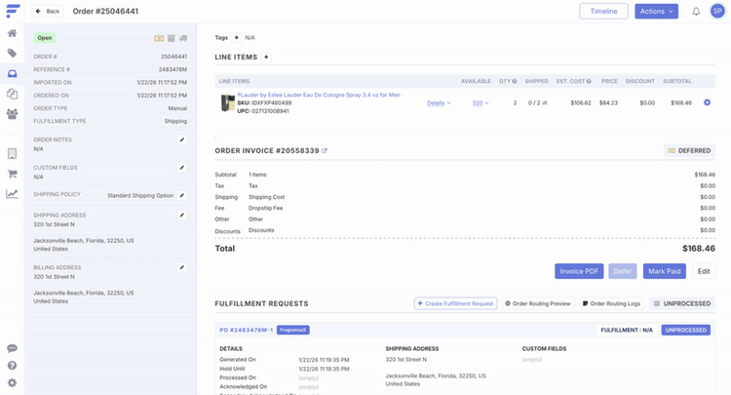Open the Actions dropdown menu
The image size is (731, 395).
click(x=656, y=12)
